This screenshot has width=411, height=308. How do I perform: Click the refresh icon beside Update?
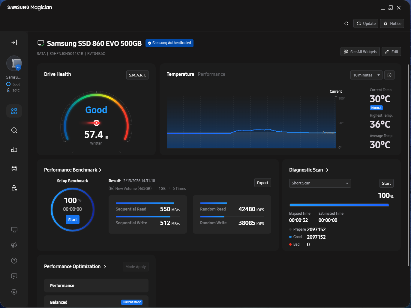[x=346, y=23]
